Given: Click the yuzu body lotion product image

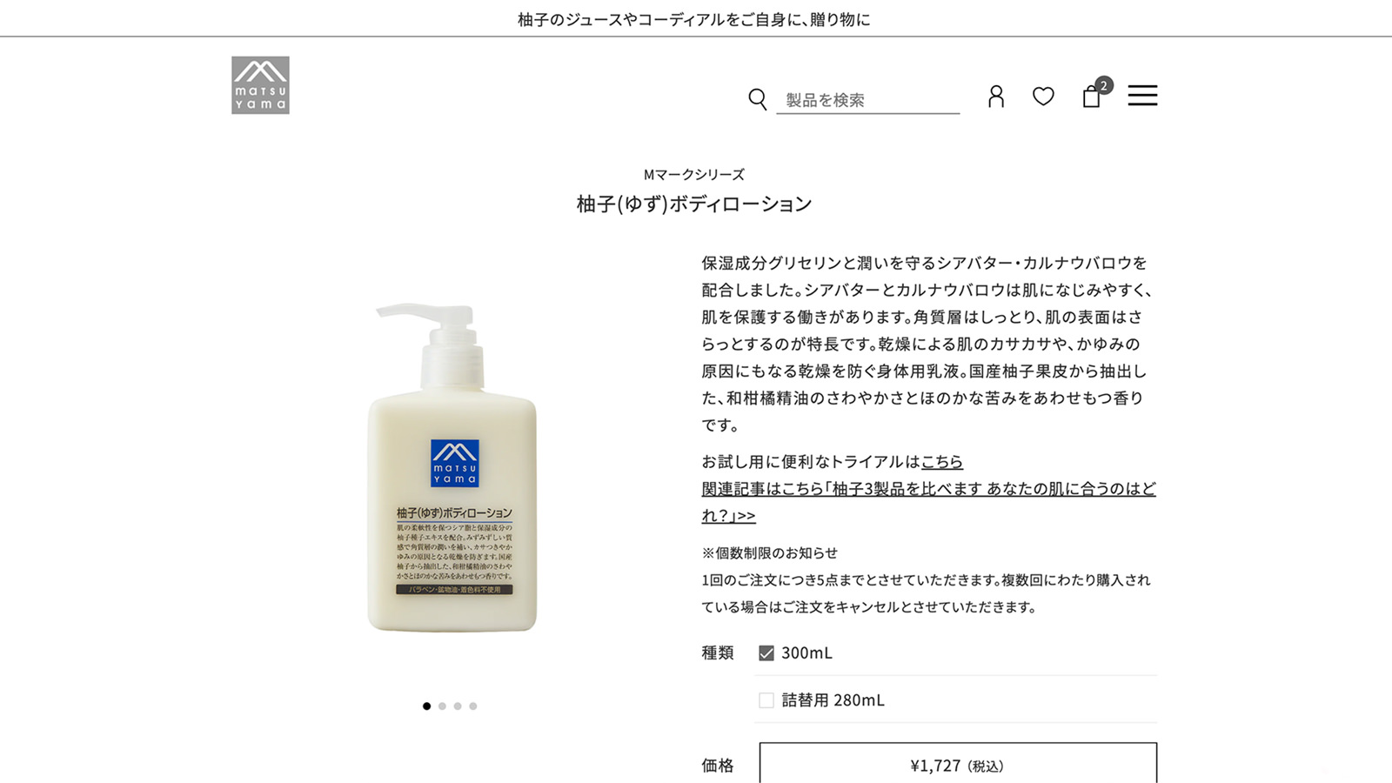Looking at the screenshot, I should click(452, 467).
